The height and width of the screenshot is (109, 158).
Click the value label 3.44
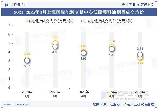point(140,63)
